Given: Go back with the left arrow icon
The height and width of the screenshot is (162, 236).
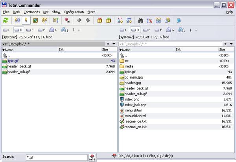Looking at the screenshot, I should click(x=79, y=20).
